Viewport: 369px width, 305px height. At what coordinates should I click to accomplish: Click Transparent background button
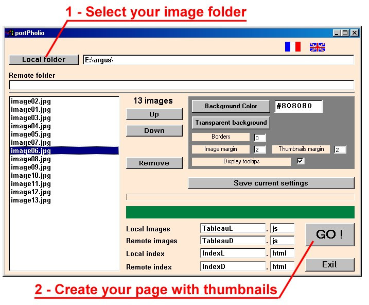click(231, 123)
